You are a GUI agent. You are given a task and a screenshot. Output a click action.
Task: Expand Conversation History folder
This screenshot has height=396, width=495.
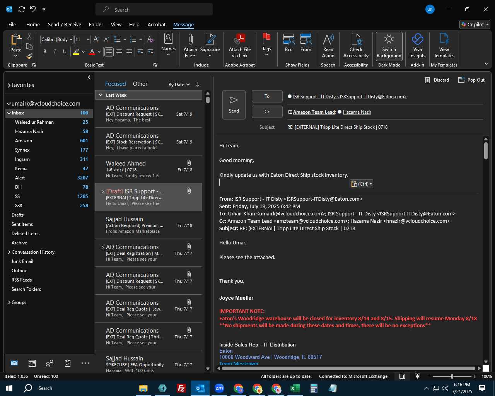(9, 252)
